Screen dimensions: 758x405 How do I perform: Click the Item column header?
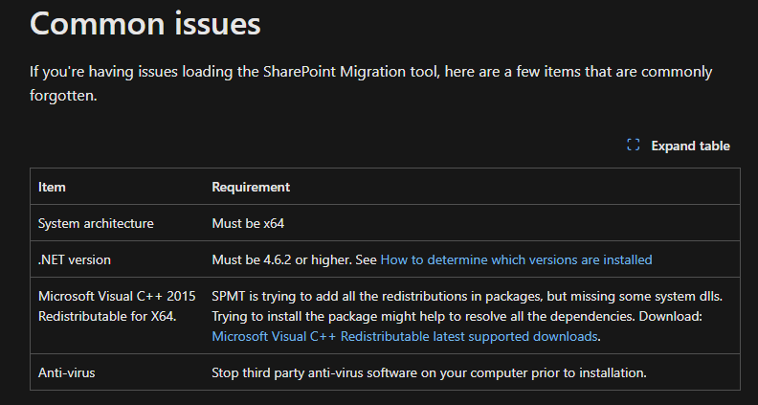[52, 187]
